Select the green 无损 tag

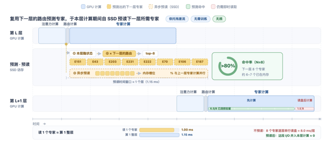coord(219,19)
